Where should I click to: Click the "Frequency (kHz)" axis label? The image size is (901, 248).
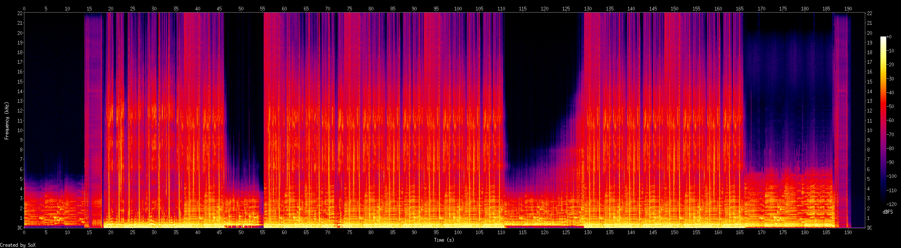7,120
